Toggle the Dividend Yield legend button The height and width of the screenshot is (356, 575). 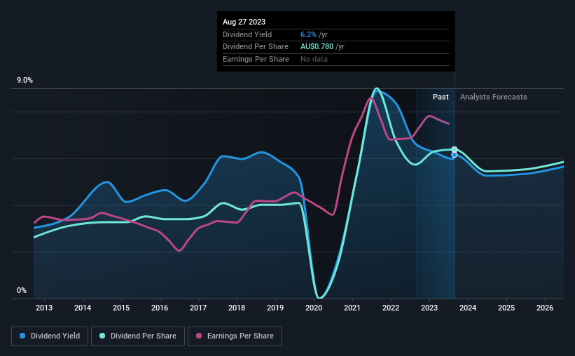click(x=50, y=336)
